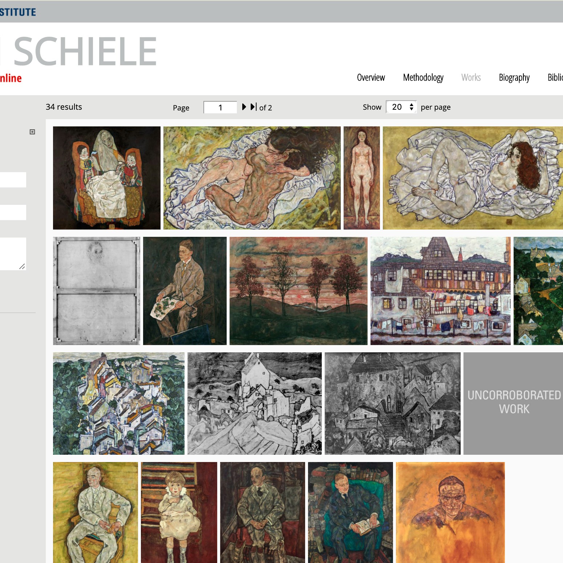563x563 pixels.
Task: Go to the next results page arrow
Action: (244, 107)
